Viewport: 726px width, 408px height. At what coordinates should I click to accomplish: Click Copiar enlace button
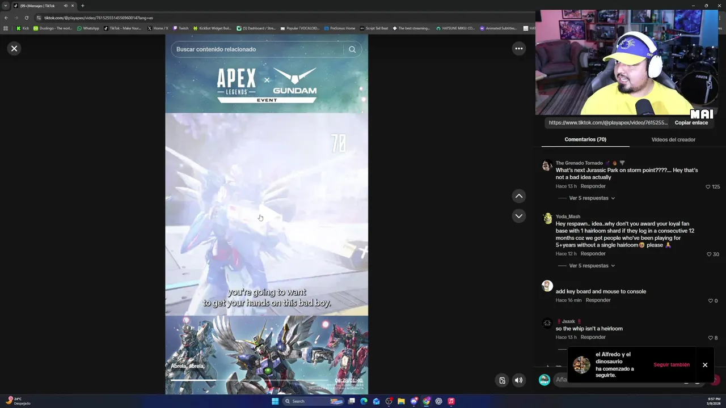(x=691, y=122)
